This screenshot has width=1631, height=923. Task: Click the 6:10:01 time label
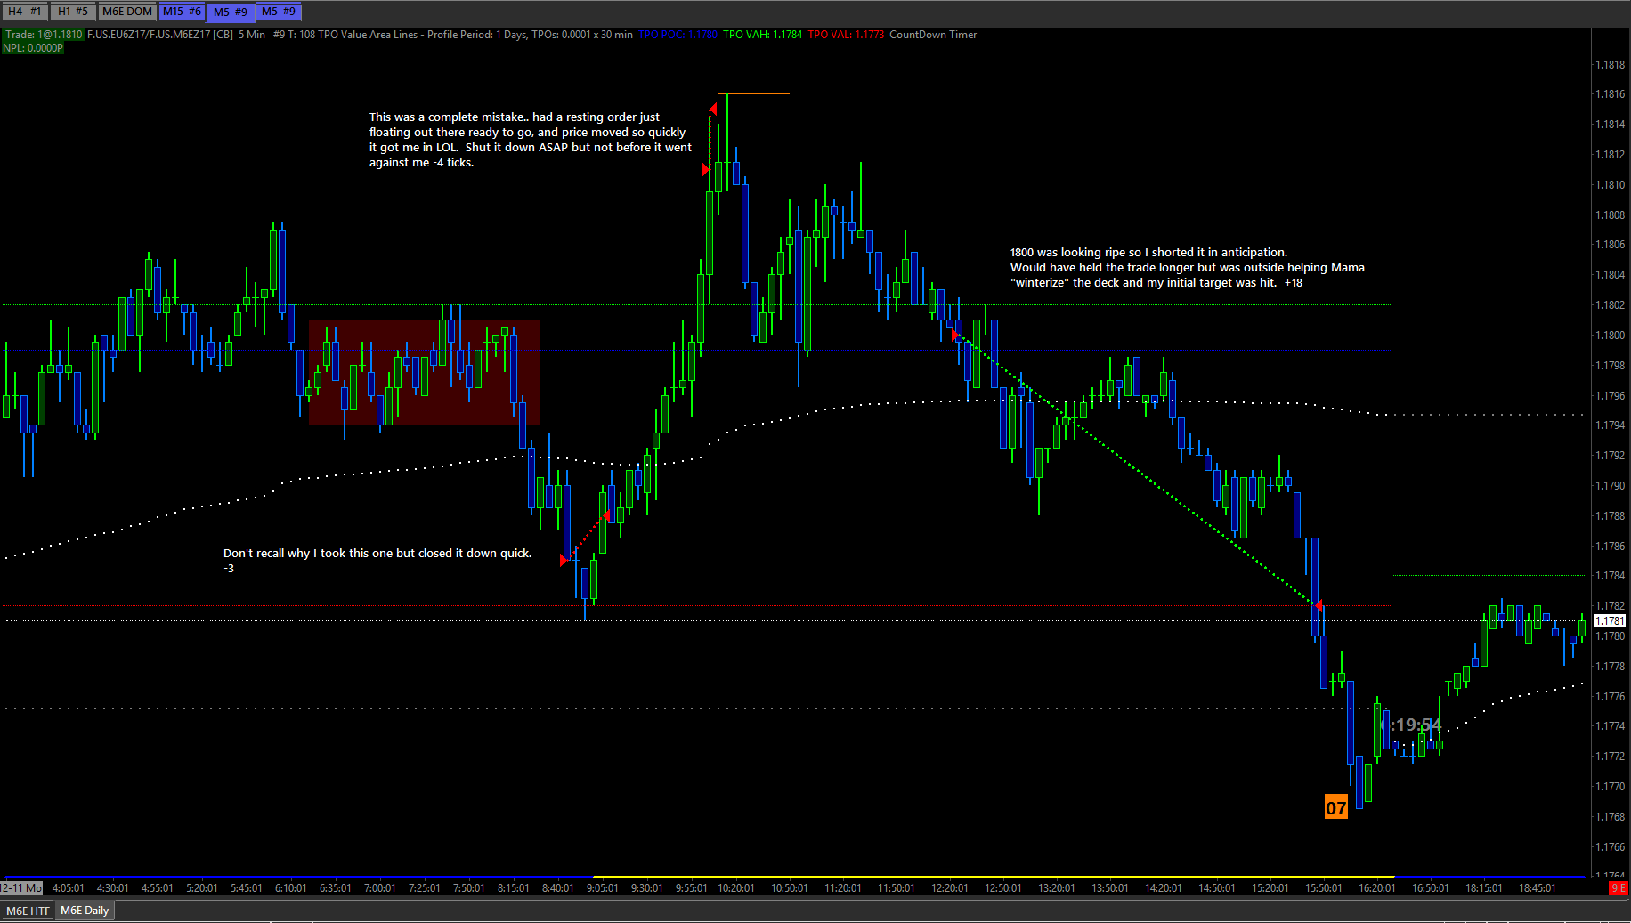[290, 887]
